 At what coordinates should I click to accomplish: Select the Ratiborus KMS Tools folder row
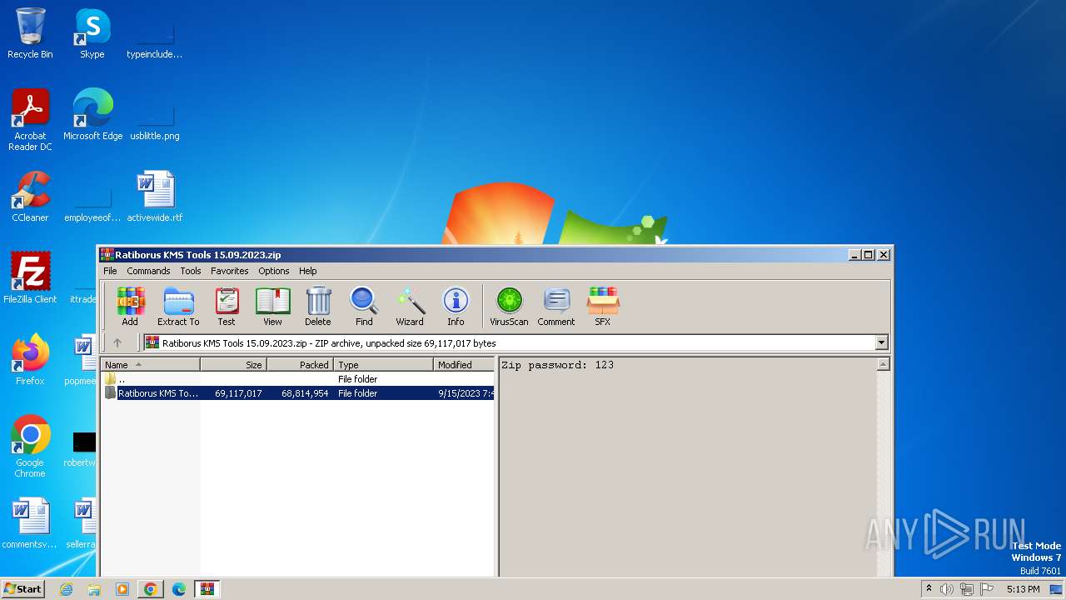click(x=298, y=393)
